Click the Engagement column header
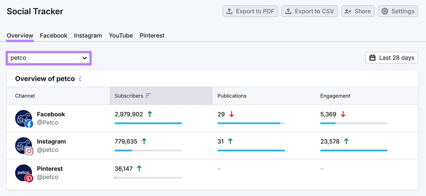Screen dimensions: 426x196 (335, 96)
